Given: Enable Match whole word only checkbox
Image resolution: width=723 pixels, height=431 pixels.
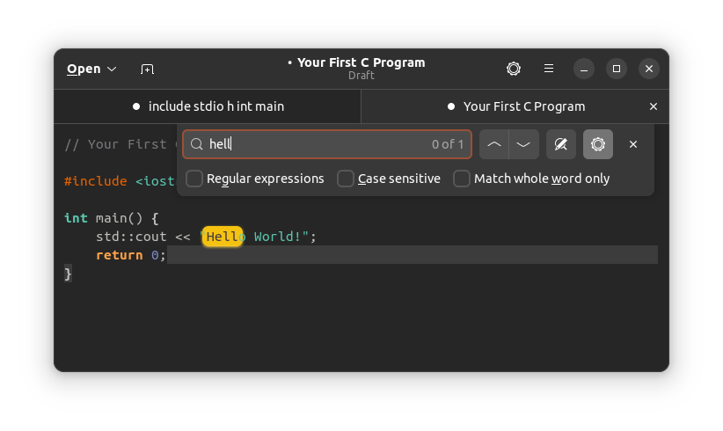Looking at the screenshot, I should pyautogui.click(x=462, y=179).
